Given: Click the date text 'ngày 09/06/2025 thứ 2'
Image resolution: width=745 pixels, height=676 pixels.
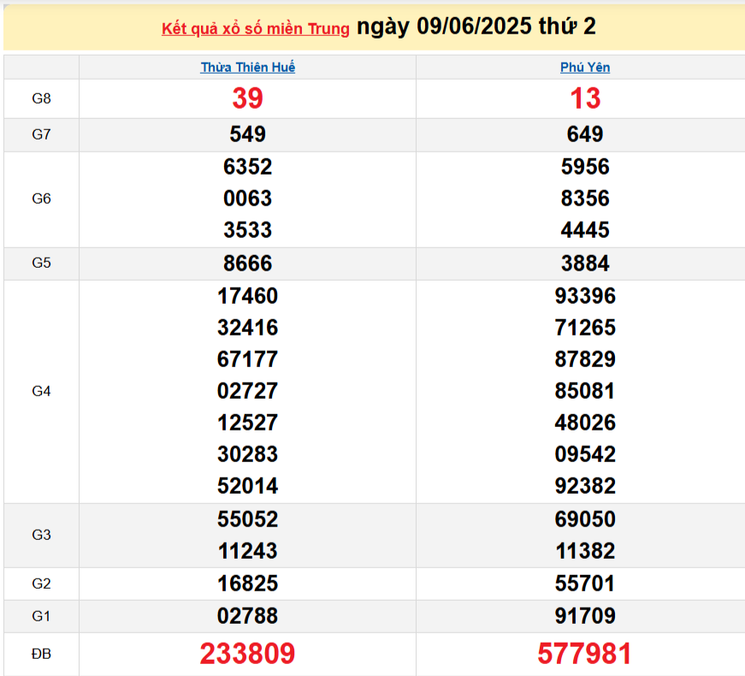Looking at the screenshot, I should [x=476, y=27].
